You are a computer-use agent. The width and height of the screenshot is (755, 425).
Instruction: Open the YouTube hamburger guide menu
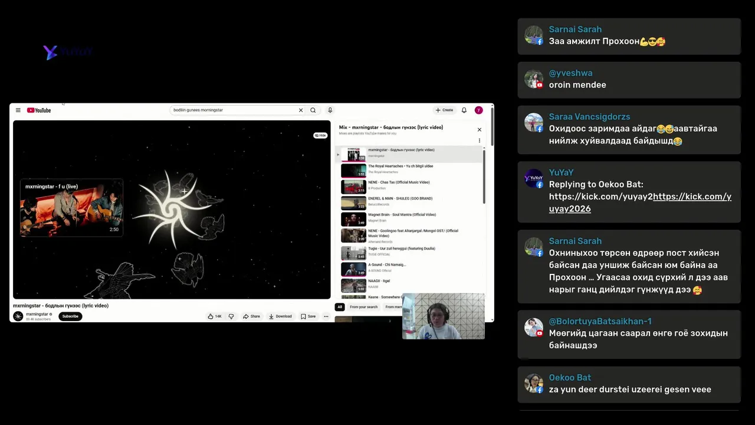(18, 110)
